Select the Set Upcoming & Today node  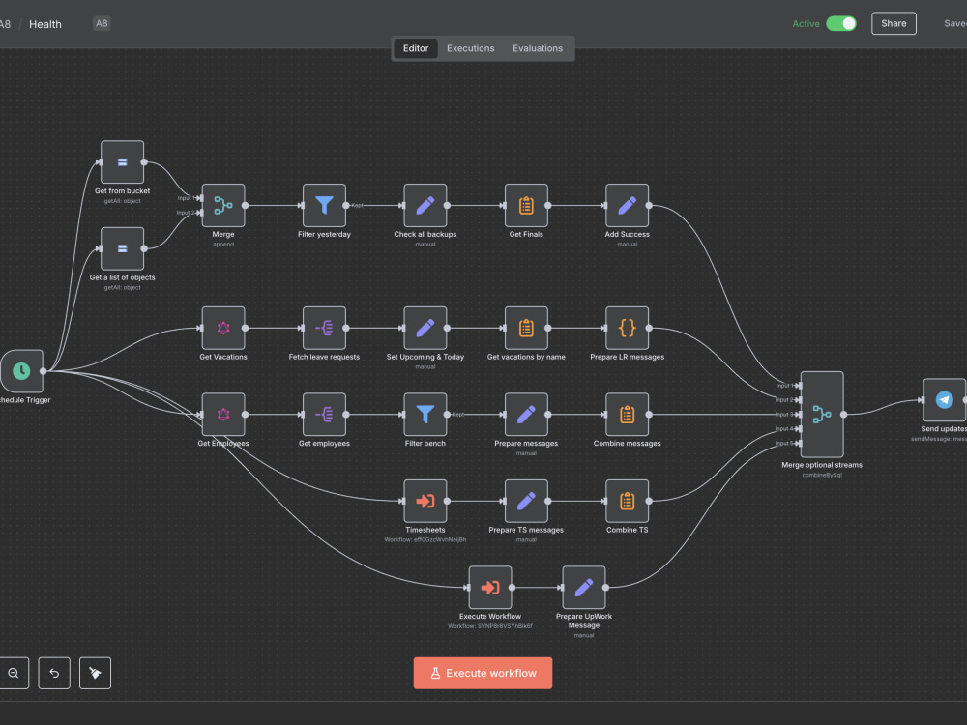[425, 328]
